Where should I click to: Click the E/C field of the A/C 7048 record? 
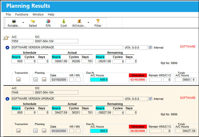coord(57,92)
